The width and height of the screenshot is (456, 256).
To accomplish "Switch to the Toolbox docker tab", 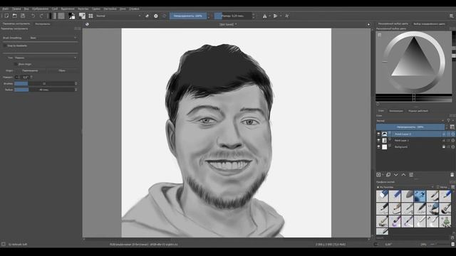I will pos(43,23).
